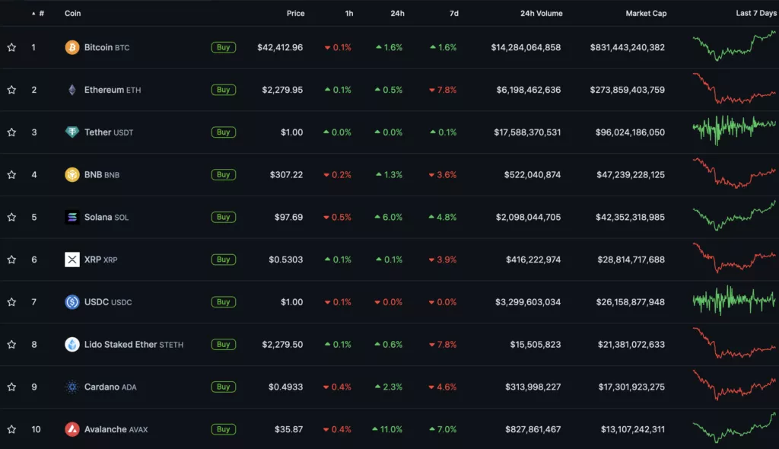Click Bitcoin price $42,412.96
Screen dimensions: 779x449
[280, 47]
